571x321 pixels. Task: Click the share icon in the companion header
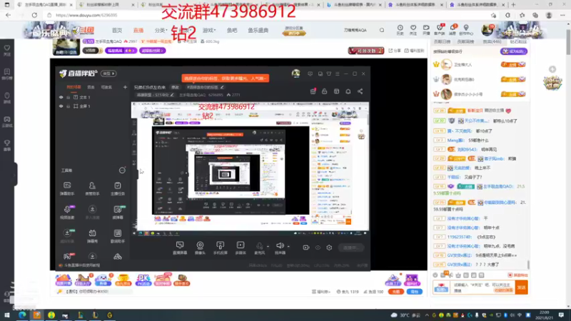(360, 91)
